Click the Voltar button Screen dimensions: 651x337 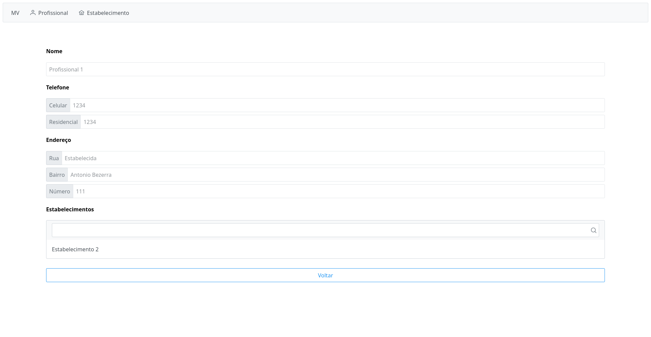[325, 275]
